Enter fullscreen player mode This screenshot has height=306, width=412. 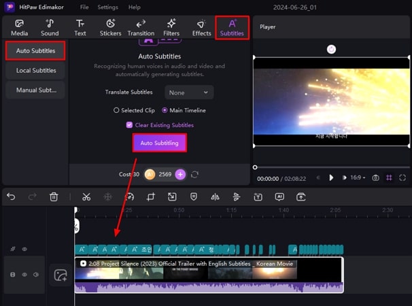pyautogui.click(x=402, y=177)
